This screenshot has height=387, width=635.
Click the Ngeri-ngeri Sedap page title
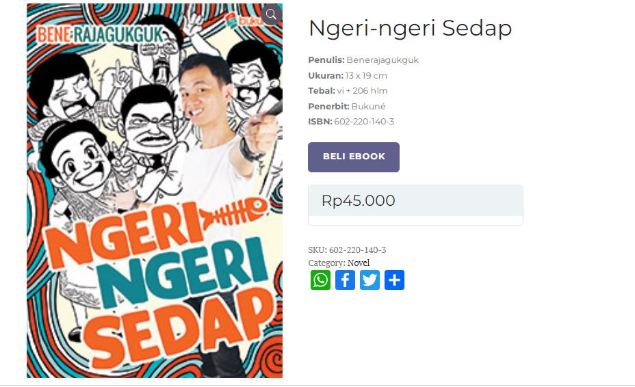pos(411,28)
